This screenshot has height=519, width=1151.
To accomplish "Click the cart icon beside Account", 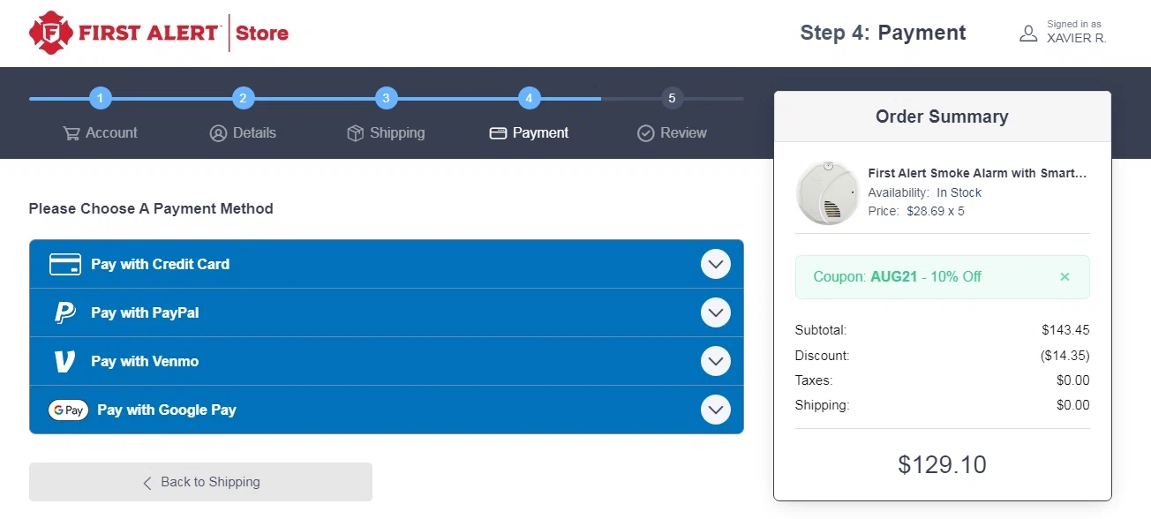I will 71,133.
